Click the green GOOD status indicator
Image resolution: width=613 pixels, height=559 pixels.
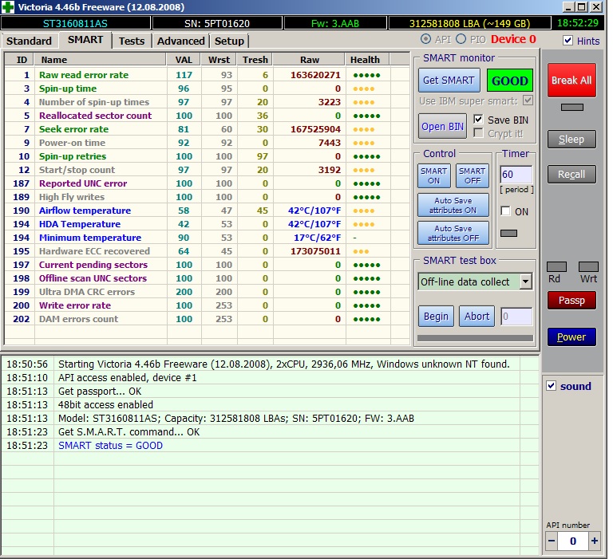(x=509, y=81)
